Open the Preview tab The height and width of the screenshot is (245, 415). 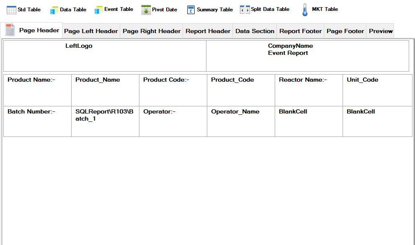380,31
